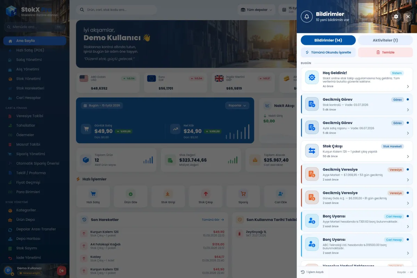Expand Güneş Gıda Gecikmiş Veresiye chevron
The height and width of the screenshot is (278, 417).
408,203
